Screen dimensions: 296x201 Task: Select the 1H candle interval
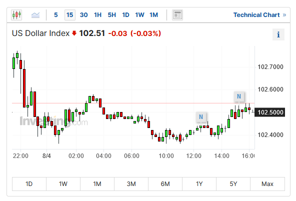pos(97,15)
